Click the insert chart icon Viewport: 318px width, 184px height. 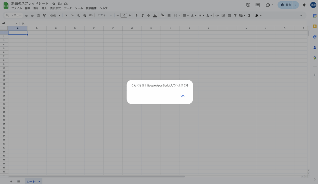point(229,16)
